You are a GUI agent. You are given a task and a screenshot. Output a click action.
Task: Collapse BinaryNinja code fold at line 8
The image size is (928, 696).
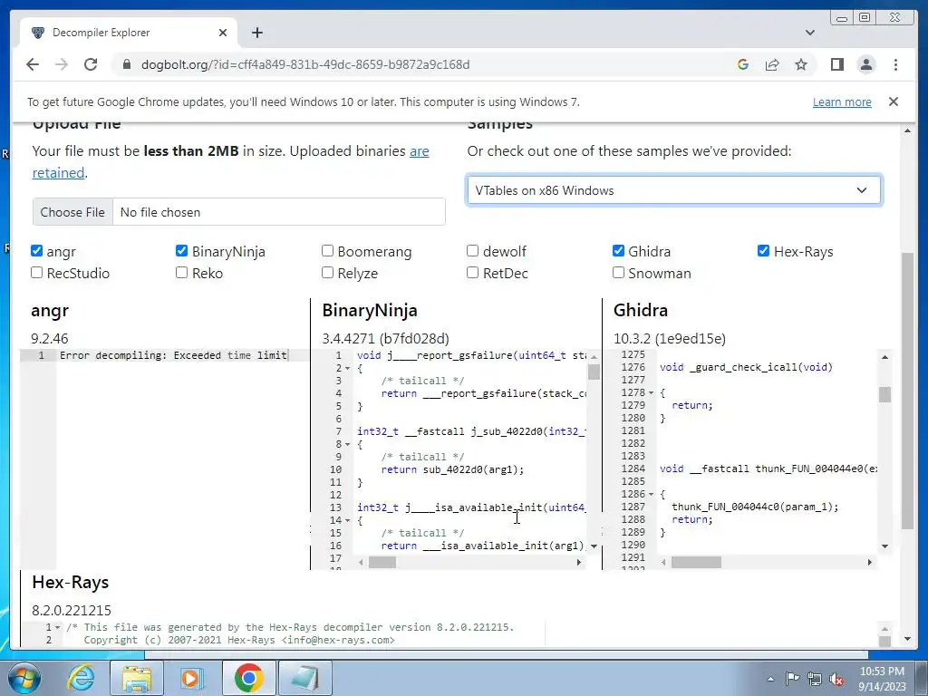(347, 444)
